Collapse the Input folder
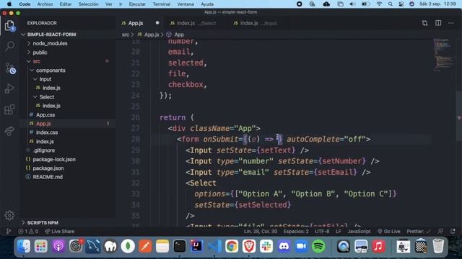 (x=45, y=79)
